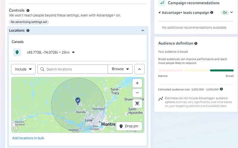Click the estimates graph icon
Image resolution: width=238 pixels, height=148 pixels.
[160, 99]
